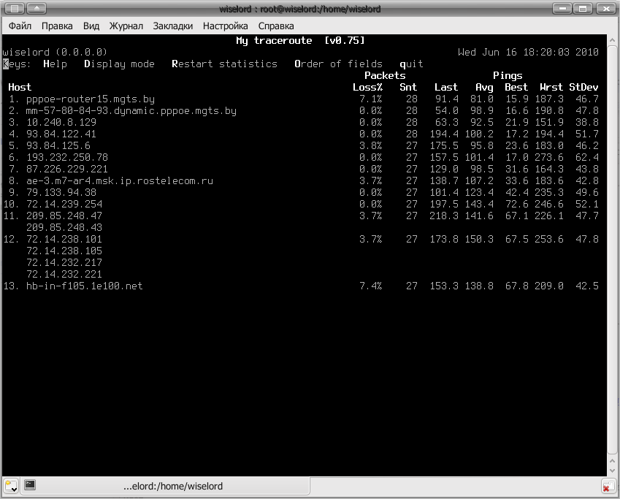Image resolution: width=620 pixels, height=499 pixels.
Task: Click the Host column header
Action: tap(20, 88)
